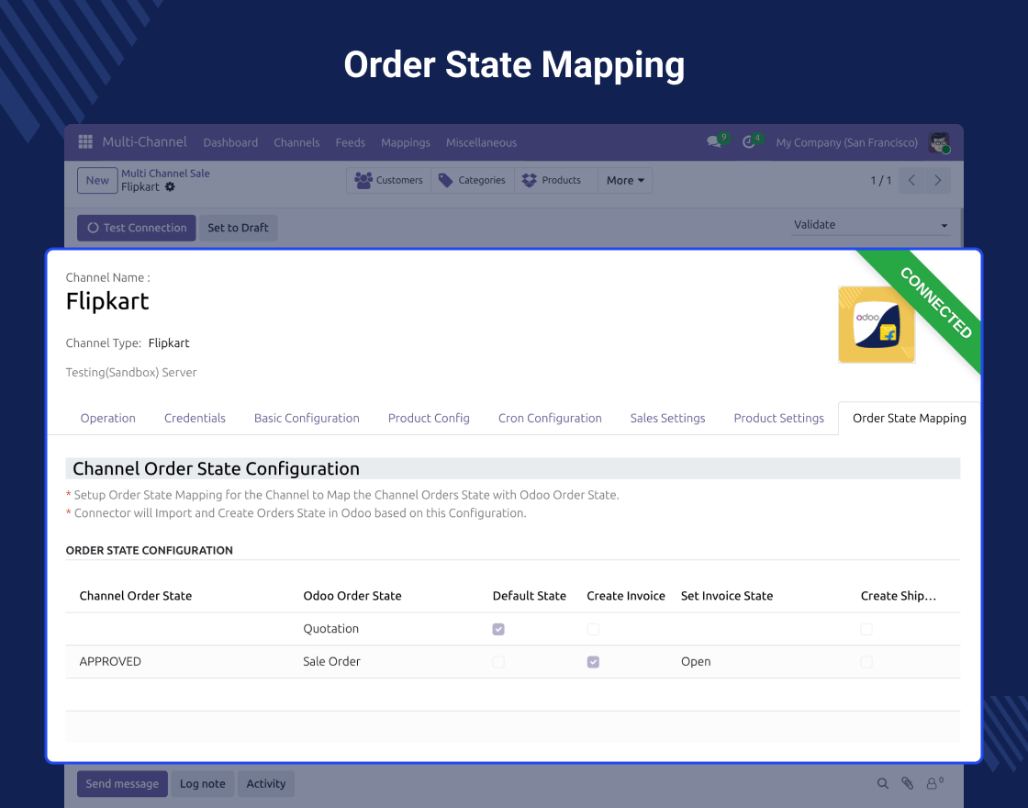Open the user avatar menu
The width and height of the screenshot is (1028, 808).
[939, 142]
